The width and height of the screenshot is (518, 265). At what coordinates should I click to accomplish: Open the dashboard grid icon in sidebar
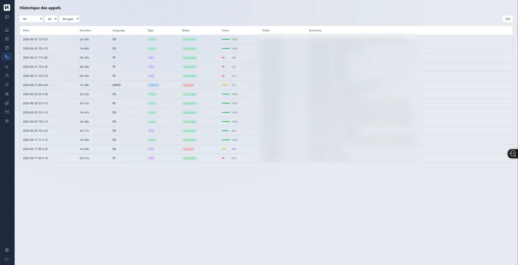pyautogui.click(x=7, y=39)
